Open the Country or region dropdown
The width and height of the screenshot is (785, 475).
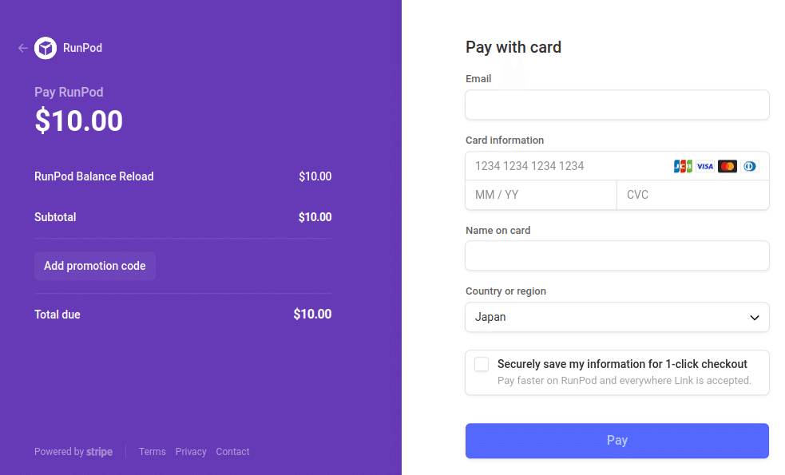[617, 317]
